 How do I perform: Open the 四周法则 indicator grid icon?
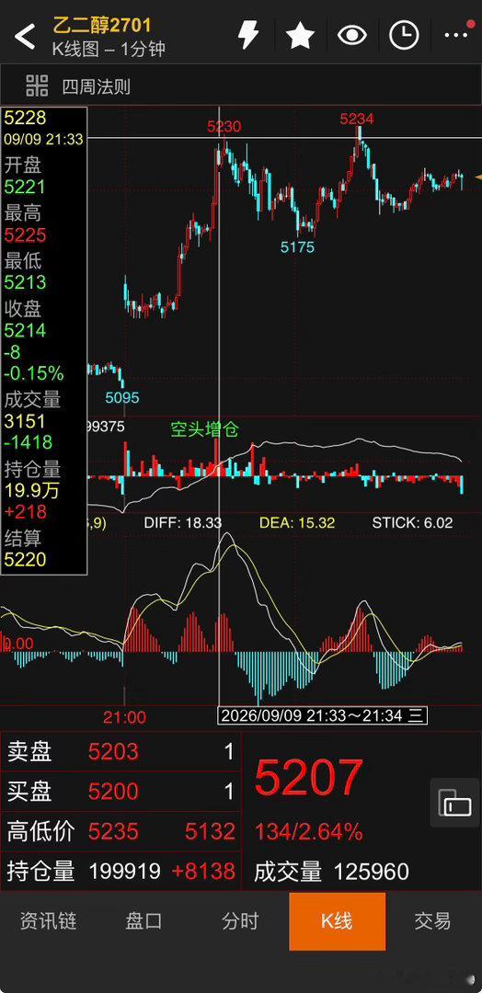37,85
